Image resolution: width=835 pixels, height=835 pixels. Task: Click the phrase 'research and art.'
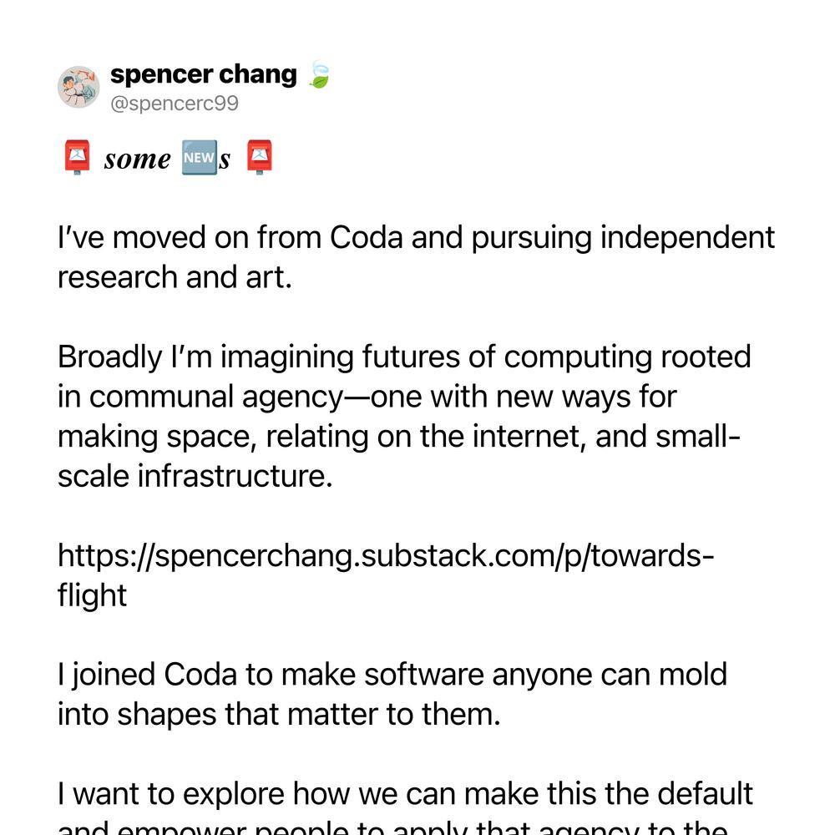(175, 277)
